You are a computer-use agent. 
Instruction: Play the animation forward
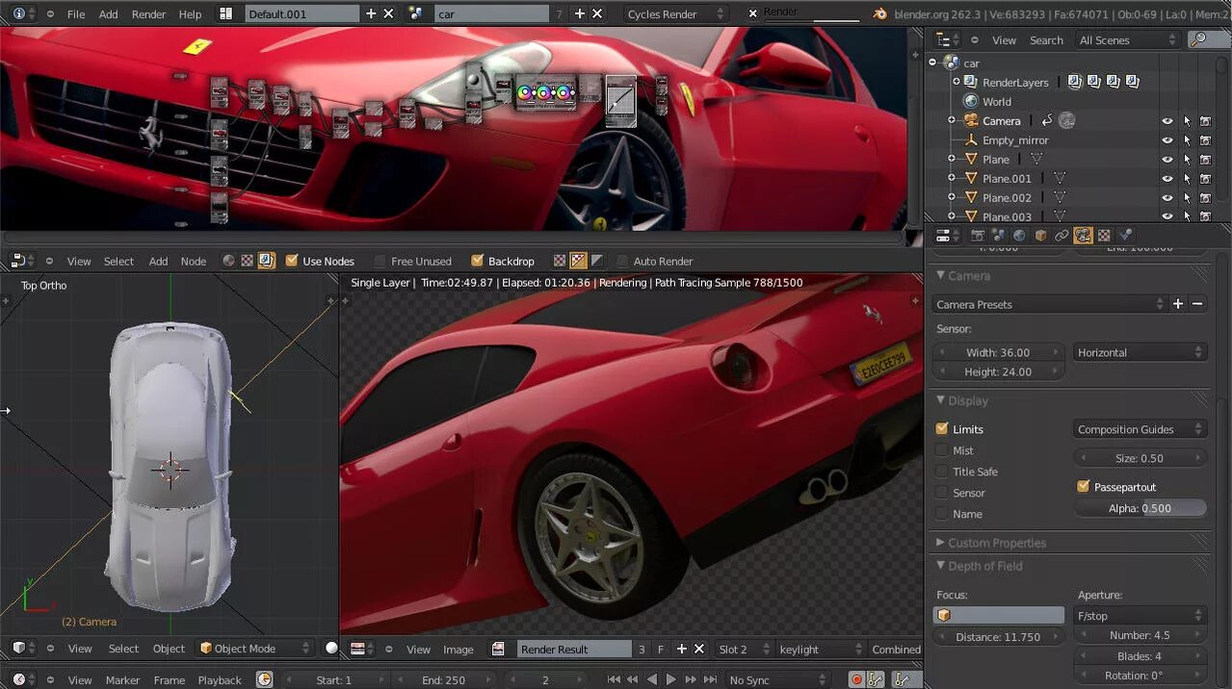[x=671, y=679]
